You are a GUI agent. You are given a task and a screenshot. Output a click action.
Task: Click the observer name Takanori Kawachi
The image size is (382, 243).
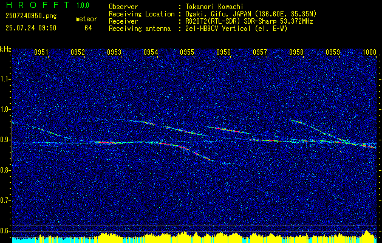214,7
